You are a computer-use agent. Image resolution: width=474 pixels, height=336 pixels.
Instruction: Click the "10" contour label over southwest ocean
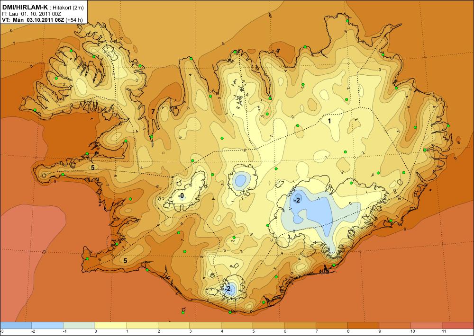[x=44, y=251]
